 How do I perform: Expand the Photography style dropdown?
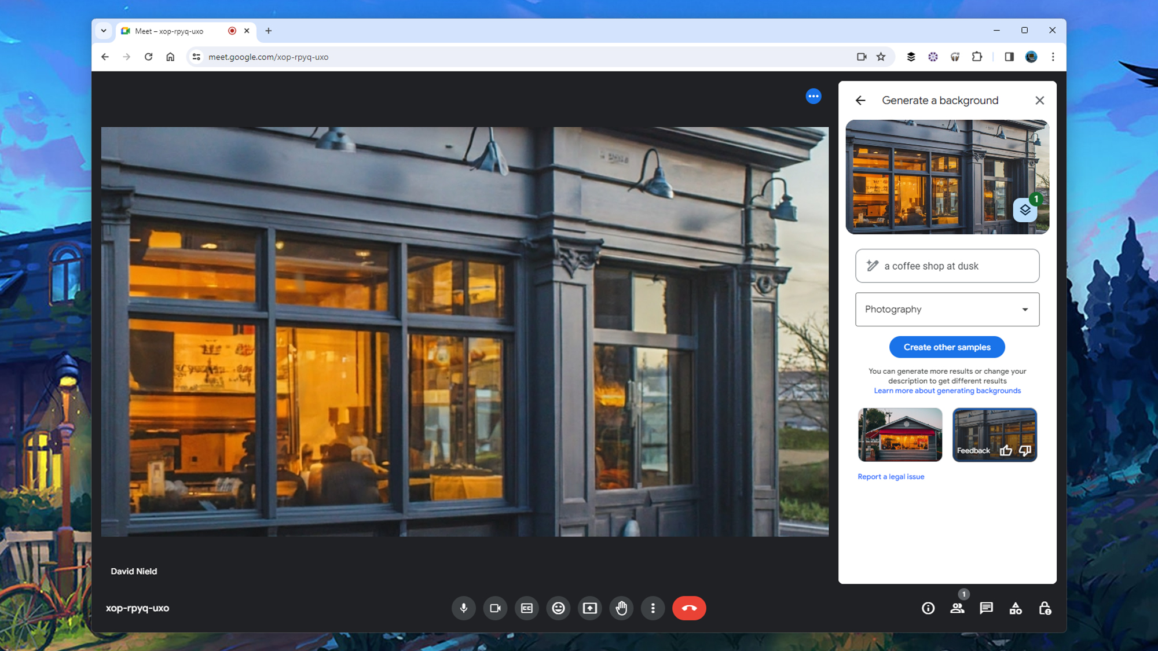(947, 310)
